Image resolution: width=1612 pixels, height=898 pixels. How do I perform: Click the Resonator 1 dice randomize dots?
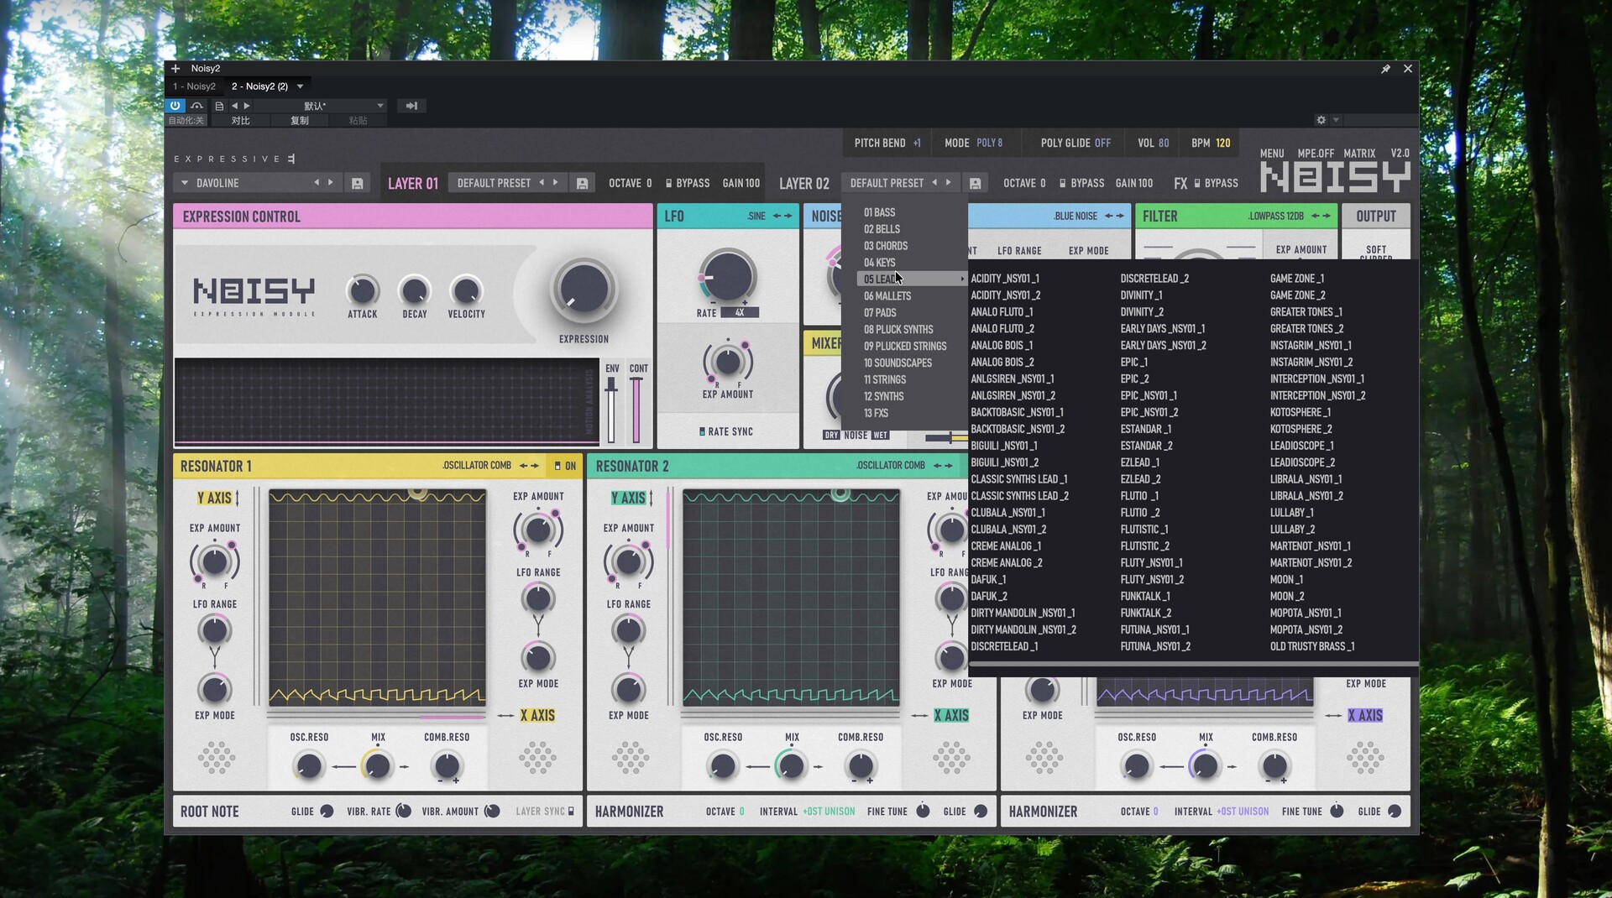point(216,757)
